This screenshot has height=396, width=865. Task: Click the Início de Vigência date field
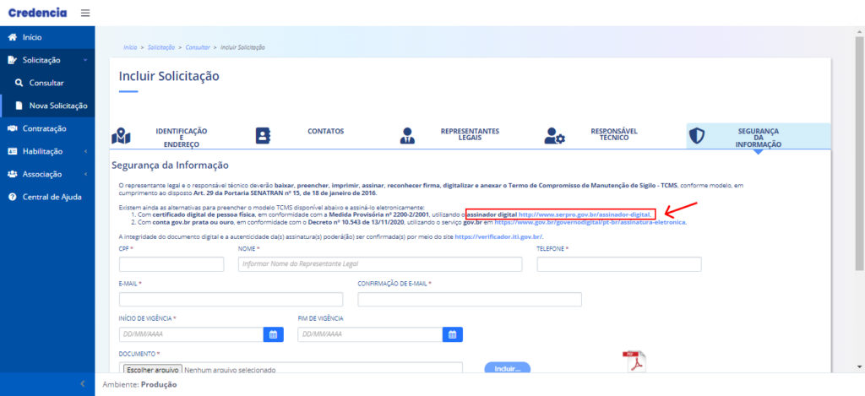[x=192, y=334]
